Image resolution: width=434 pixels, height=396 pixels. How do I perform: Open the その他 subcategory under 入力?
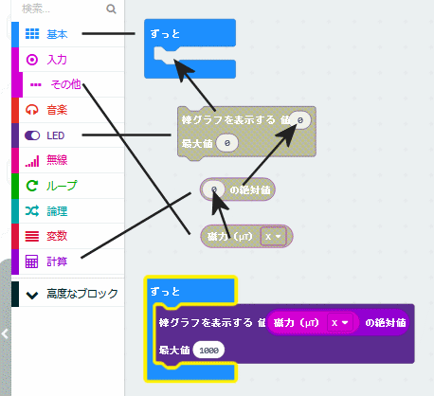coord(65,84)
